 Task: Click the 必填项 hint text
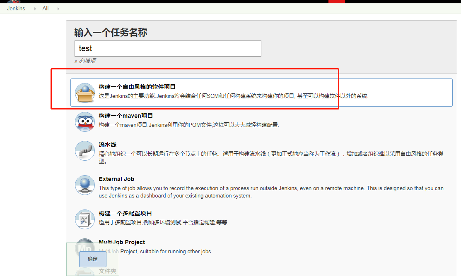pos(85,61)
